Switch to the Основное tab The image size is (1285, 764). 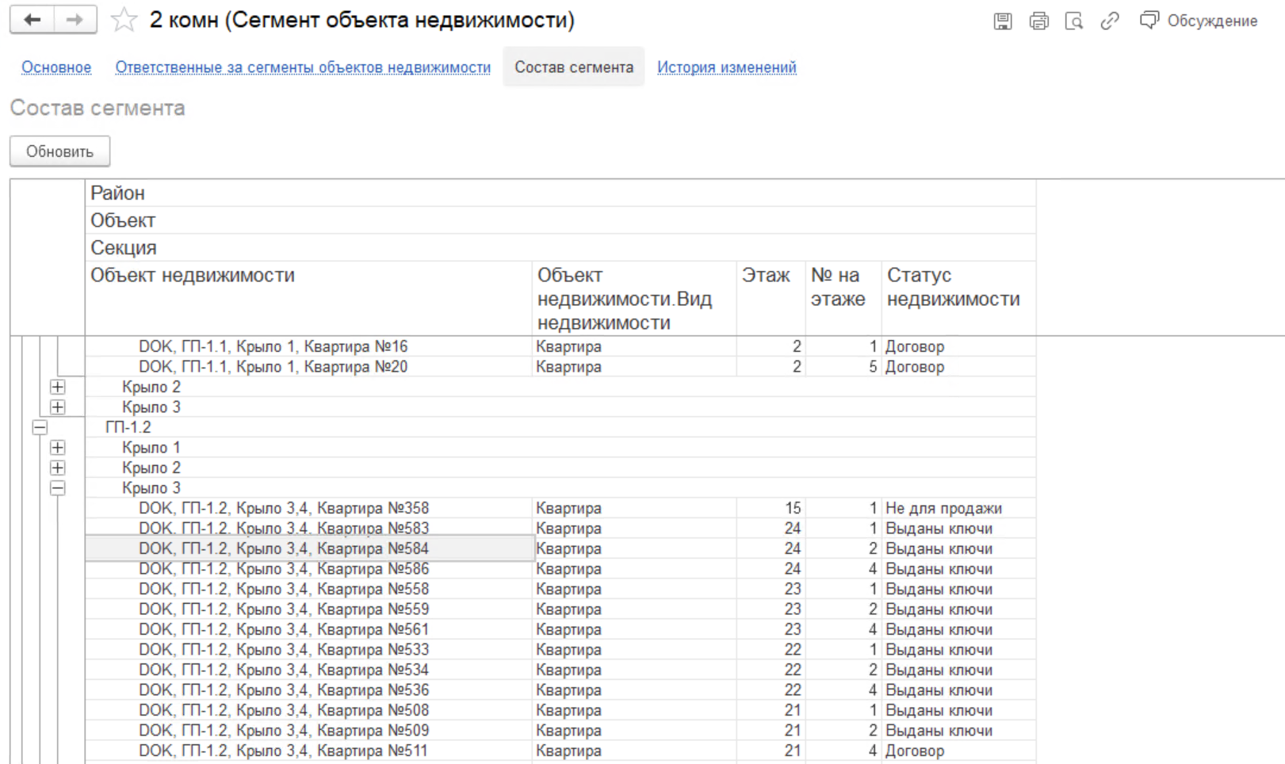point(56,67)
